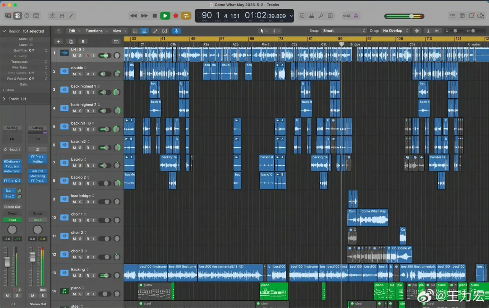Screen dimensions: 489x308
Task: Toggle the Cycle mode button
Action: point(186,16)
